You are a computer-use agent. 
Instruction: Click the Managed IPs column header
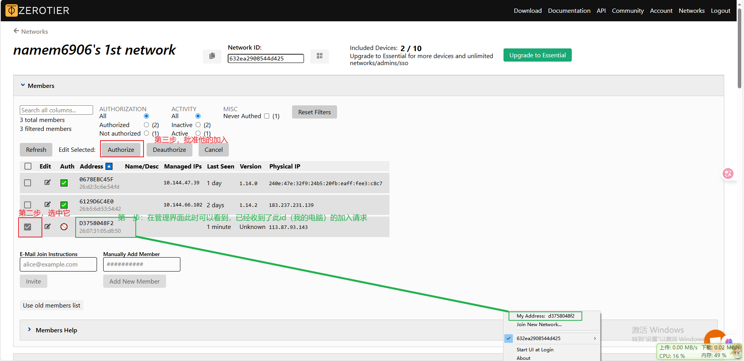point(183,166)
